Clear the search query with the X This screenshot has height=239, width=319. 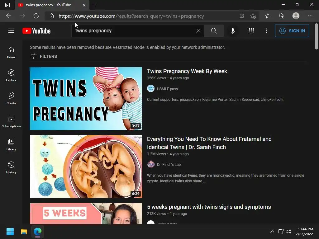point(198,31)
